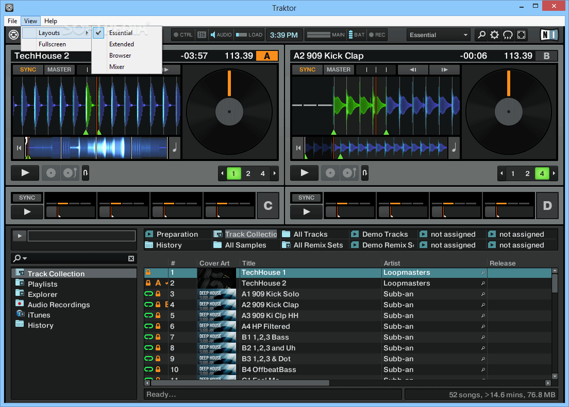Set Deck A loop size to 4
The image size is (569, 407).
pos(263,173)
